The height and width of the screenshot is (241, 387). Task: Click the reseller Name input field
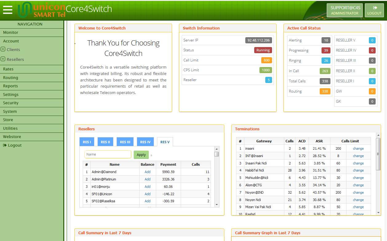pyautogui.click(x=108, y=154)
